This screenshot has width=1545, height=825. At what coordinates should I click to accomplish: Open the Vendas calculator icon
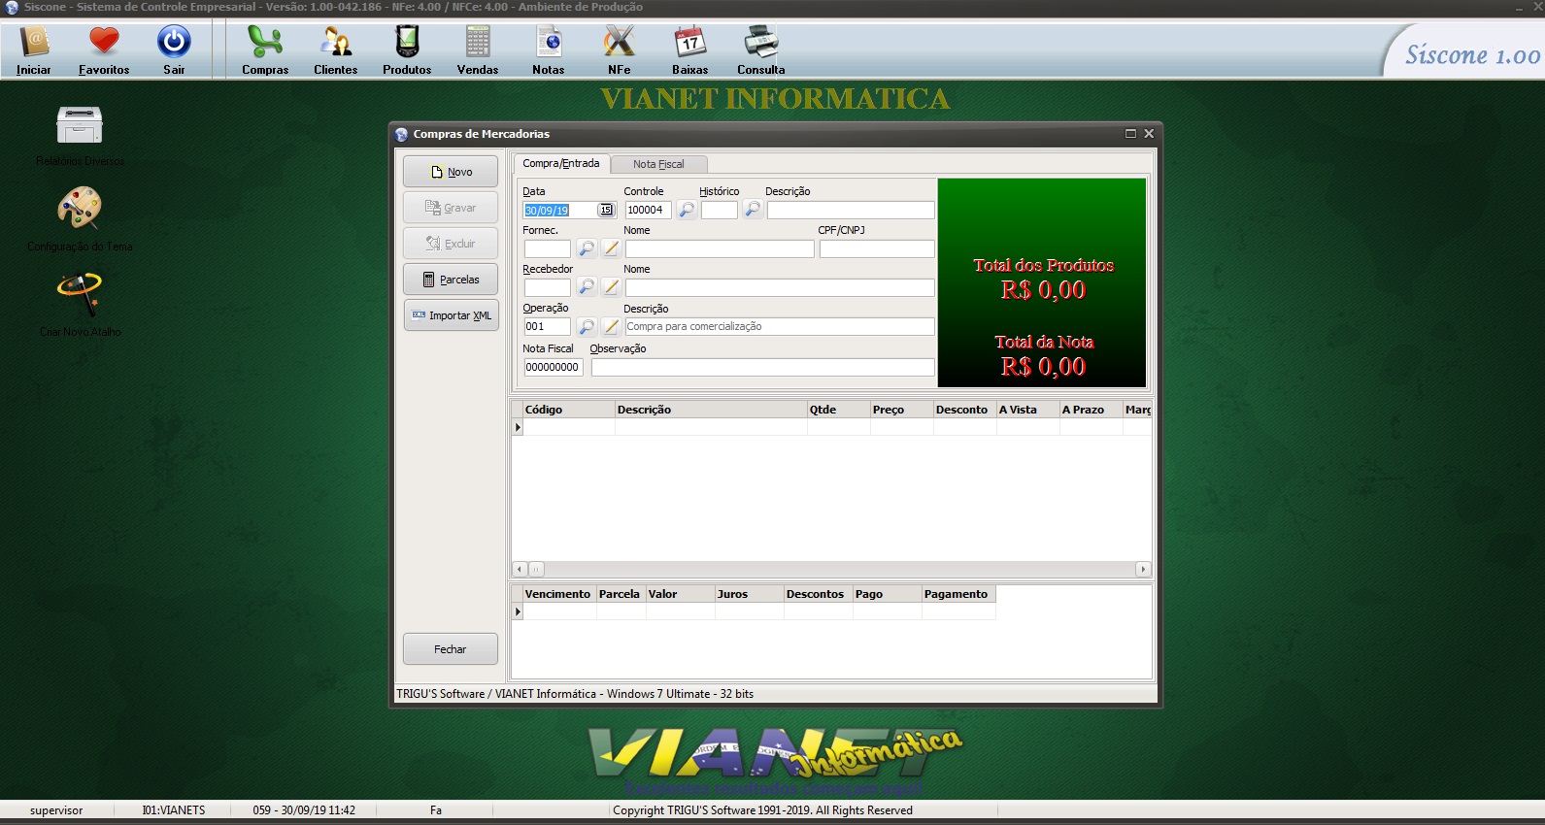(x=478, y=49)
